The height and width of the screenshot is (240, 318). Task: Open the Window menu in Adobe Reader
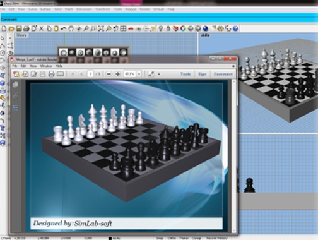(46, 66)
